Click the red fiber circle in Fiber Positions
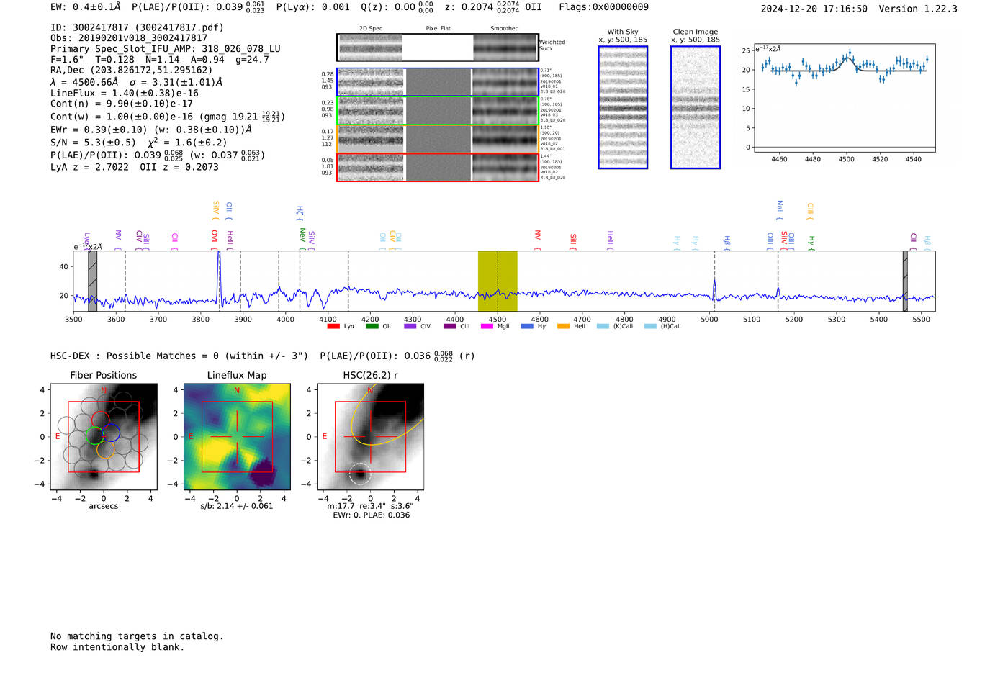This screenshot has width=1008, height=686. pyautogui.click(x=100, y=421)
